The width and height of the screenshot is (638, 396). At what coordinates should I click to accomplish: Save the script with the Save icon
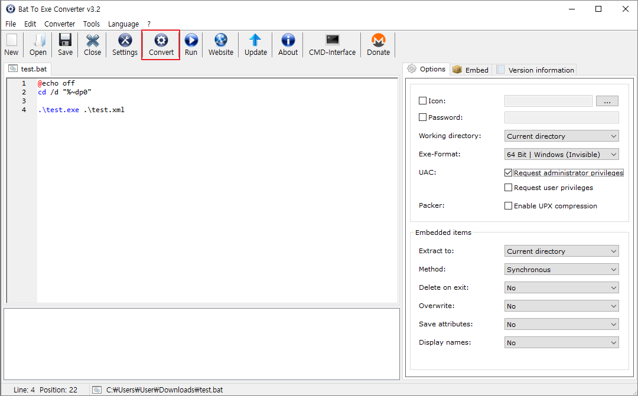click(x=65, y=44)
